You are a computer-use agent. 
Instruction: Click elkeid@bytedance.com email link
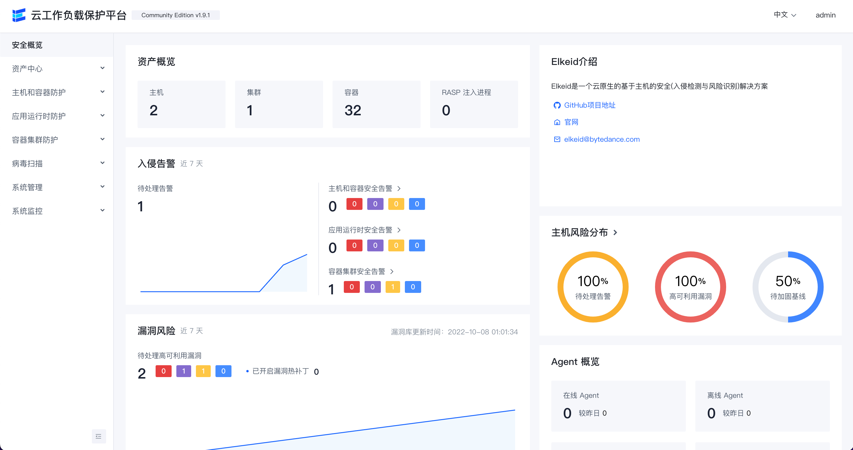point(602,139)
